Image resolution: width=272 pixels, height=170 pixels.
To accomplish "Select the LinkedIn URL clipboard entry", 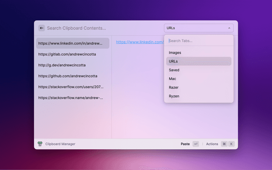I will tap(72, 43).
